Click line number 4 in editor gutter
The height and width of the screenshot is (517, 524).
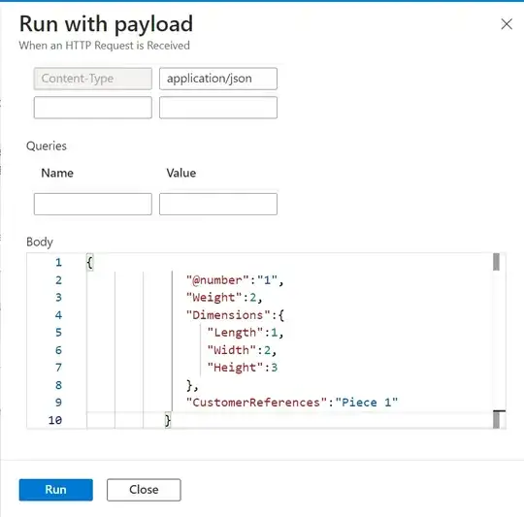[58, 315]
